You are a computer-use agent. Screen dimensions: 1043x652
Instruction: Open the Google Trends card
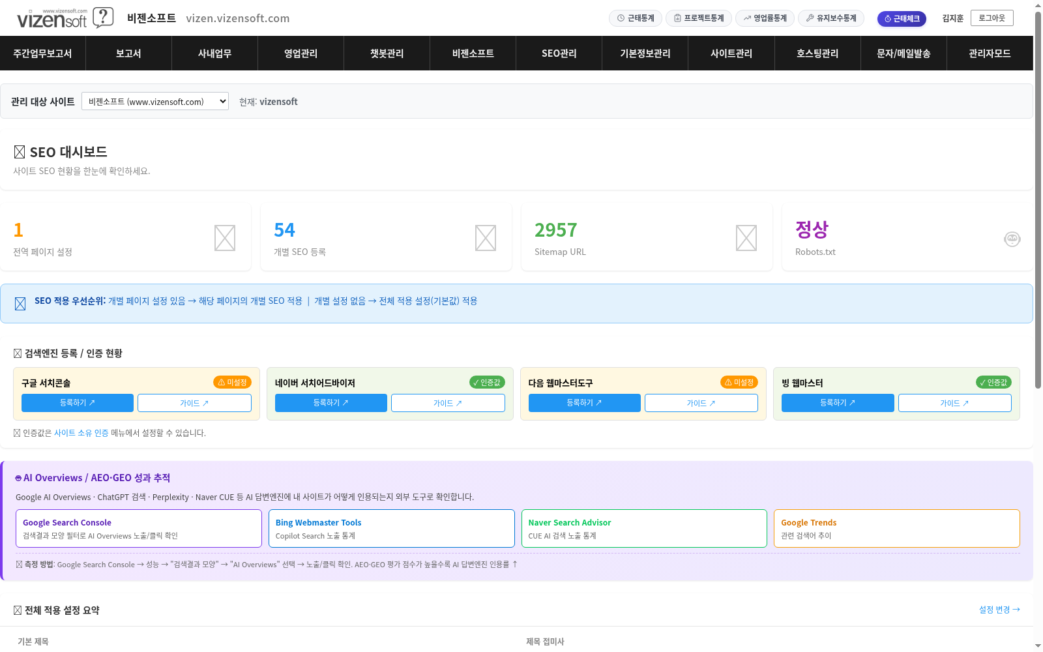pos(897,529)
